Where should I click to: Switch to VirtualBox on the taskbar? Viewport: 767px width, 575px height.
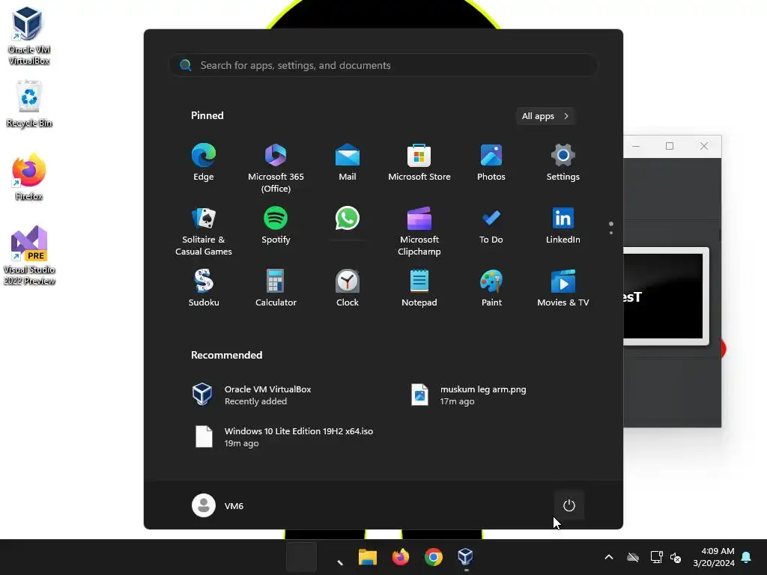[x=466, y=557]
